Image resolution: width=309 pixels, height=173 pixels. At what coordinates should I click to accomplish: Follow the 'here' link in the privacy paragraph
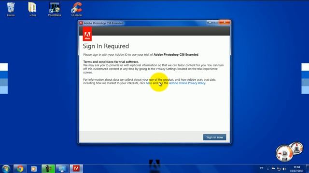[x=149, y=83]
